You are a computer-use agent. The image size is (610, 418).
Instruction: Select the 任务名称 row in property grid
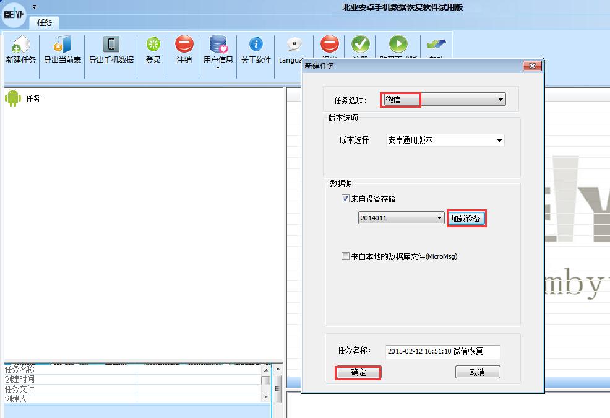[133, 369]
